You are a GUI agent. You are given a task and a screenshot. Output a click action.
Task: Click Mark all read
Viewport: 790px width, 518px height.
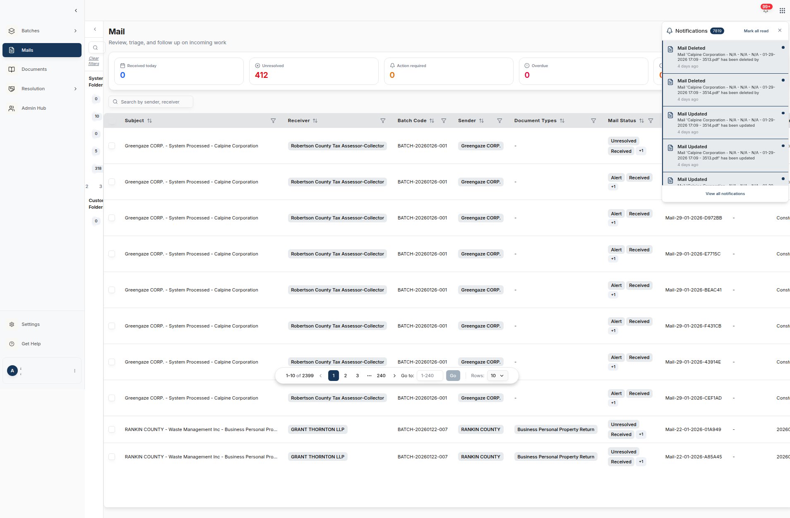[756, 31]
